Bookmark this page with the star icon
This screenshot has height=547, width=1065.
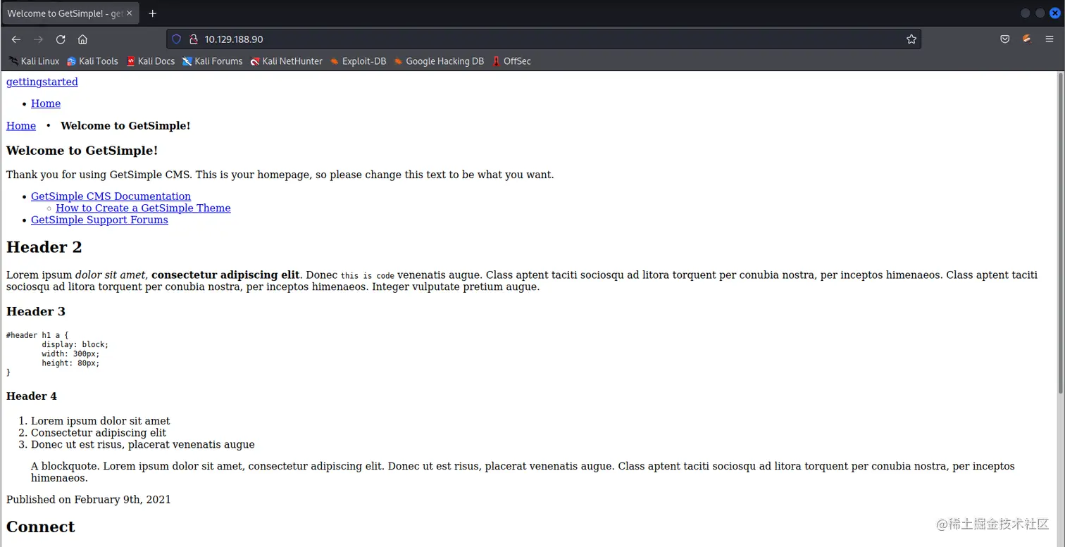[911, 39]
